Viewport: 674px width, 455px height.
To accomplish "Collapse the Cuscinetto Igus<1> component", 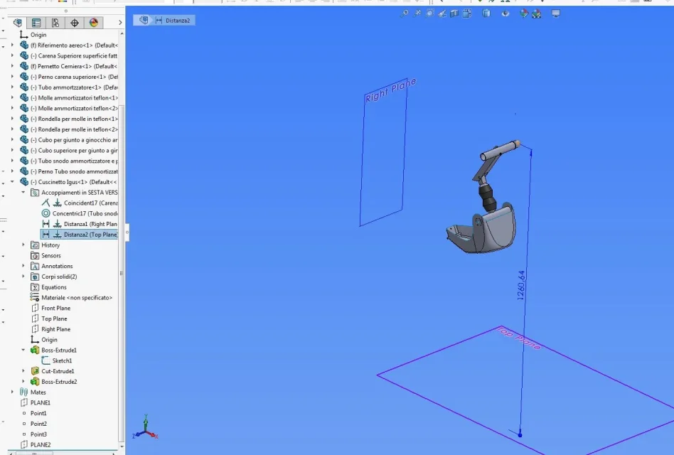I will tap(13, 182).
